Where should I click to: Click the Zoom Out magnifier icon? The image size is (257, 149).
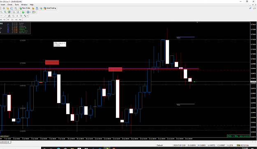point(5,12)
